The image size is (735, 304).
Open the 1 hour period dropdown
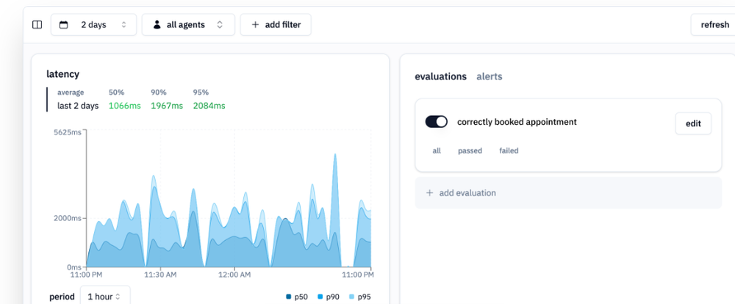tap(105, 297)
